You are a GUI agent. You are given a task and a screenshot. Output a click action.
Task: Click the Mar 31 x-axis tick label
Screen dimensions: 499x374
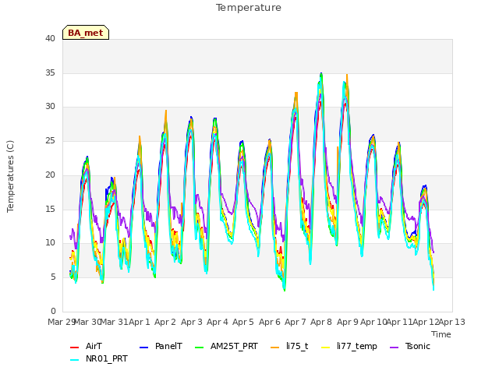tap(114, 322)
